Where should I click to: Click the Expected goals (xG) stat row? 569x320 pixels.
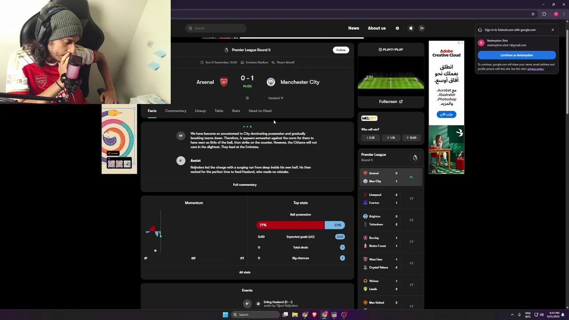click(301, 236)
